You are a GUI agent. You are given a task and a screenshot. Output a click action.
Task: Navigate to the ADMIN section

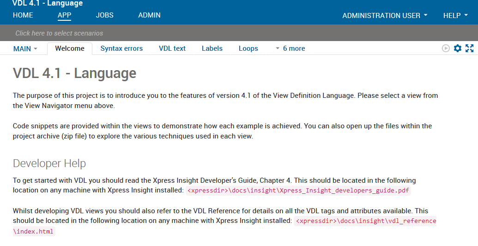point(149,15)
